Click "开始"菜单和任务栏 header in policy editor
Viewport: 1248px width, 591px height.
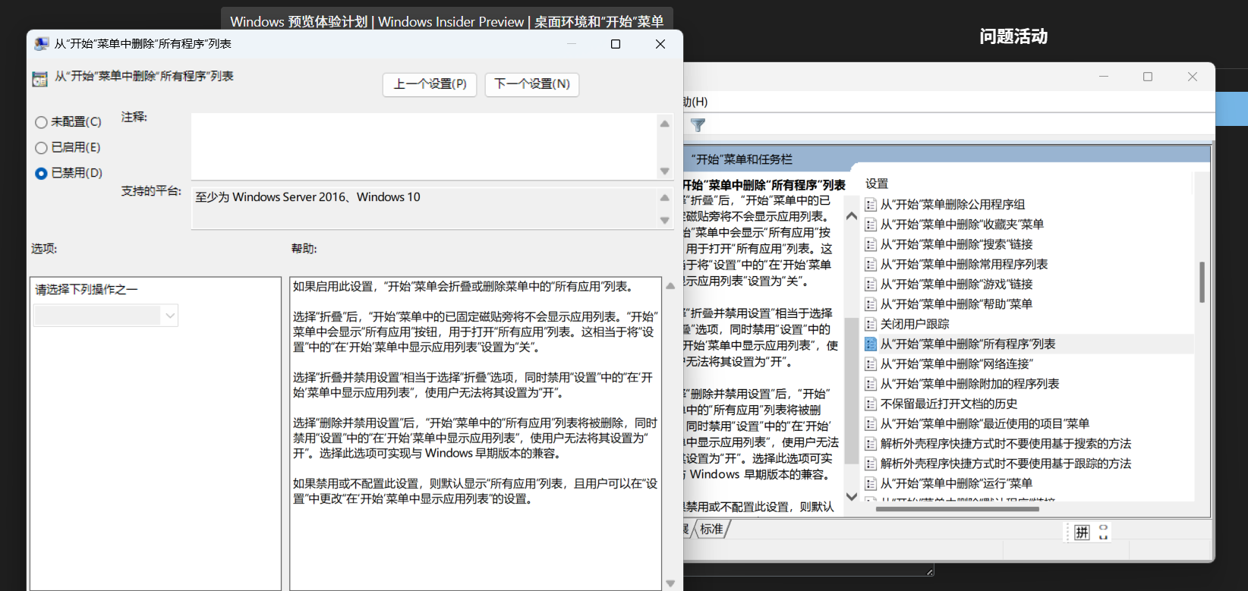click(x=742, y=159)
